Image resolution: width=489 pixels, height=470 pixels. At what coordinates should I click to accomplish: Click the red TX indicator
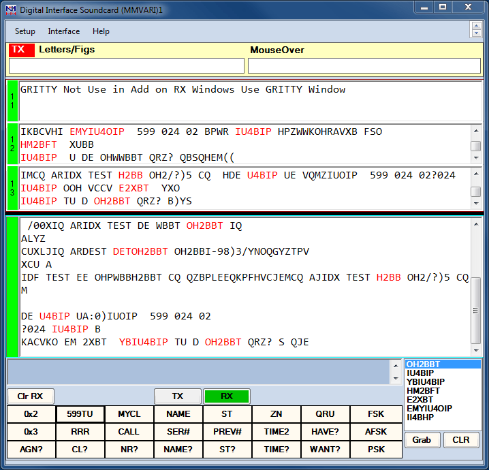22,50
